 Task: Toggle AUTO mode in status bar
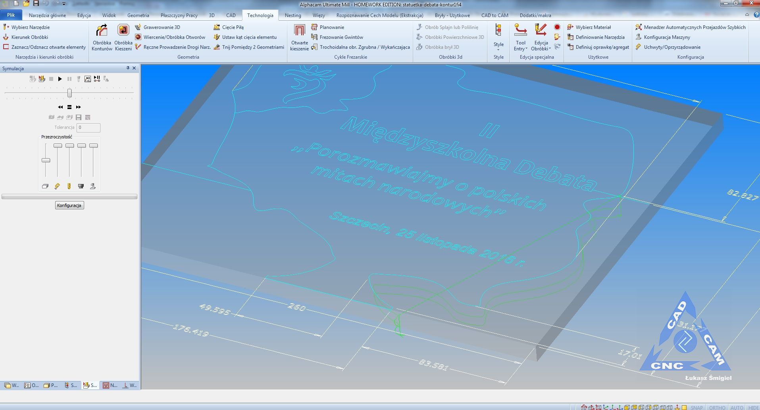[737, 407]
